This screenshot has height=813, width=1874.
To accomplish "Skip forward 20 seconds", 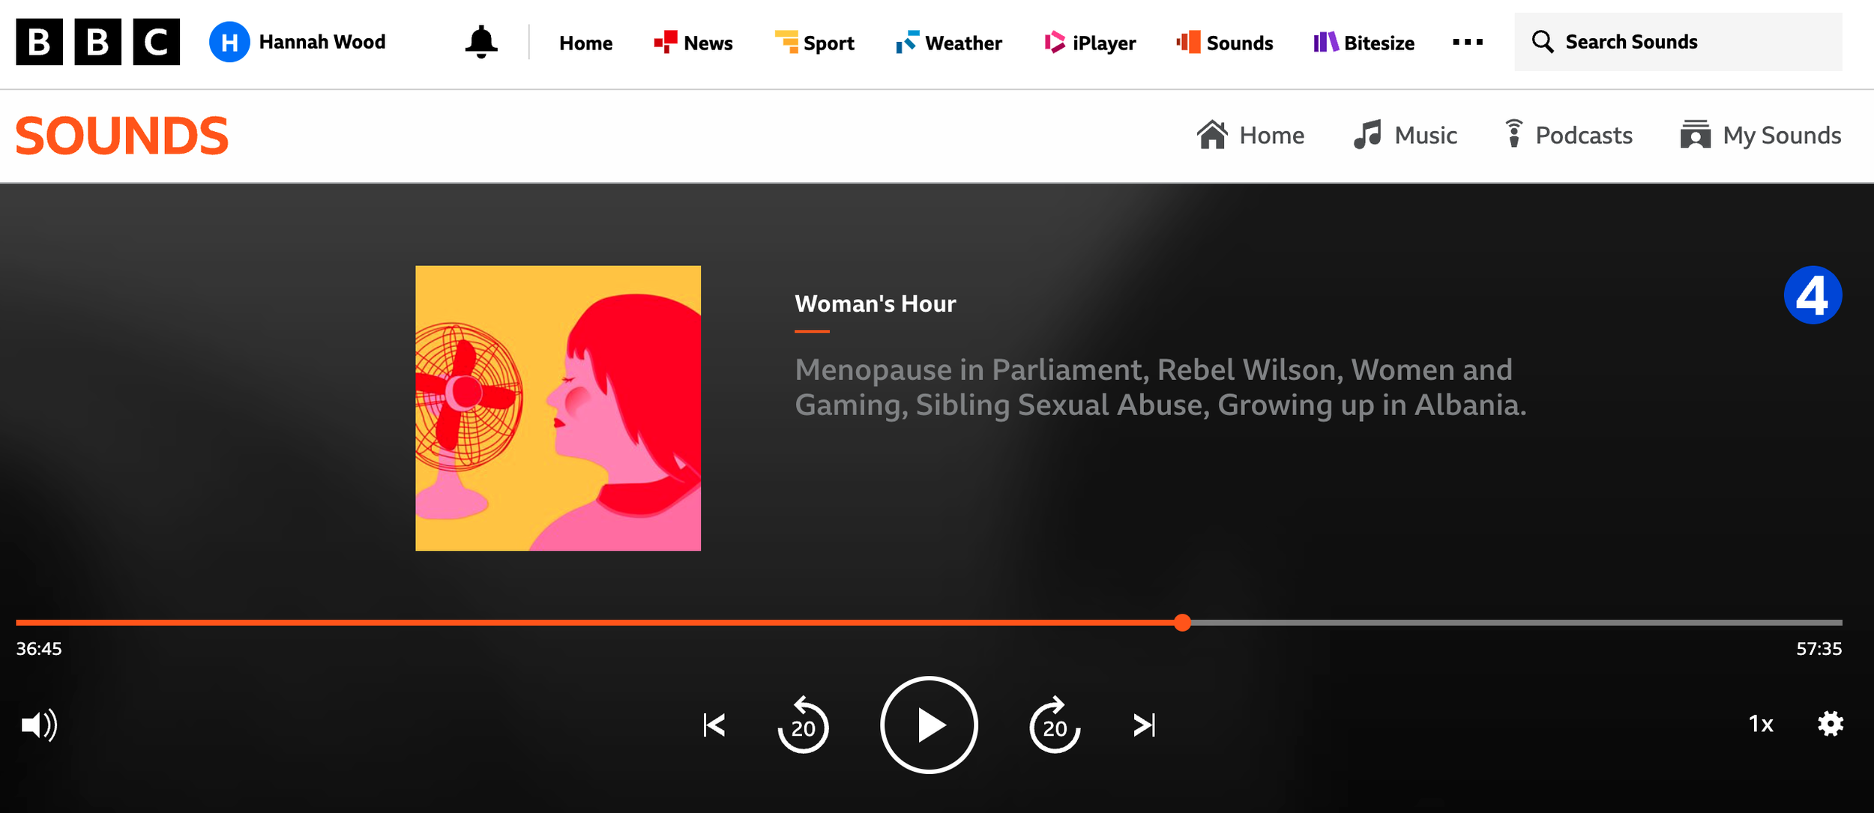I will pos(1054,725).
